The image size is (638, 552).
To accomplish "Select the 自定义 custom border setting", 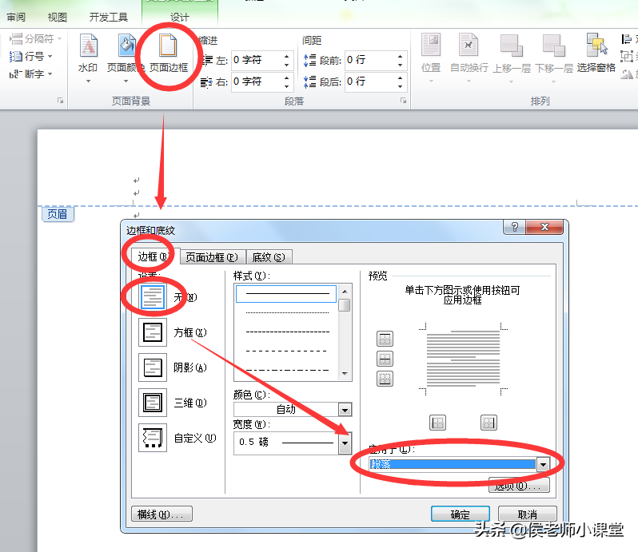I will coord(153,438).
